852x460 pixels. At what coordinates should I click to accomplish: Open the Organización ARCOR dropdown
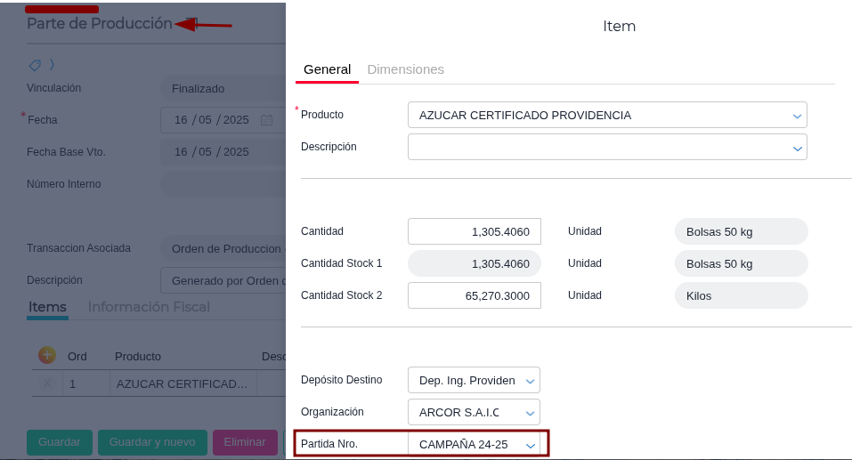click(x=530, y=413)
